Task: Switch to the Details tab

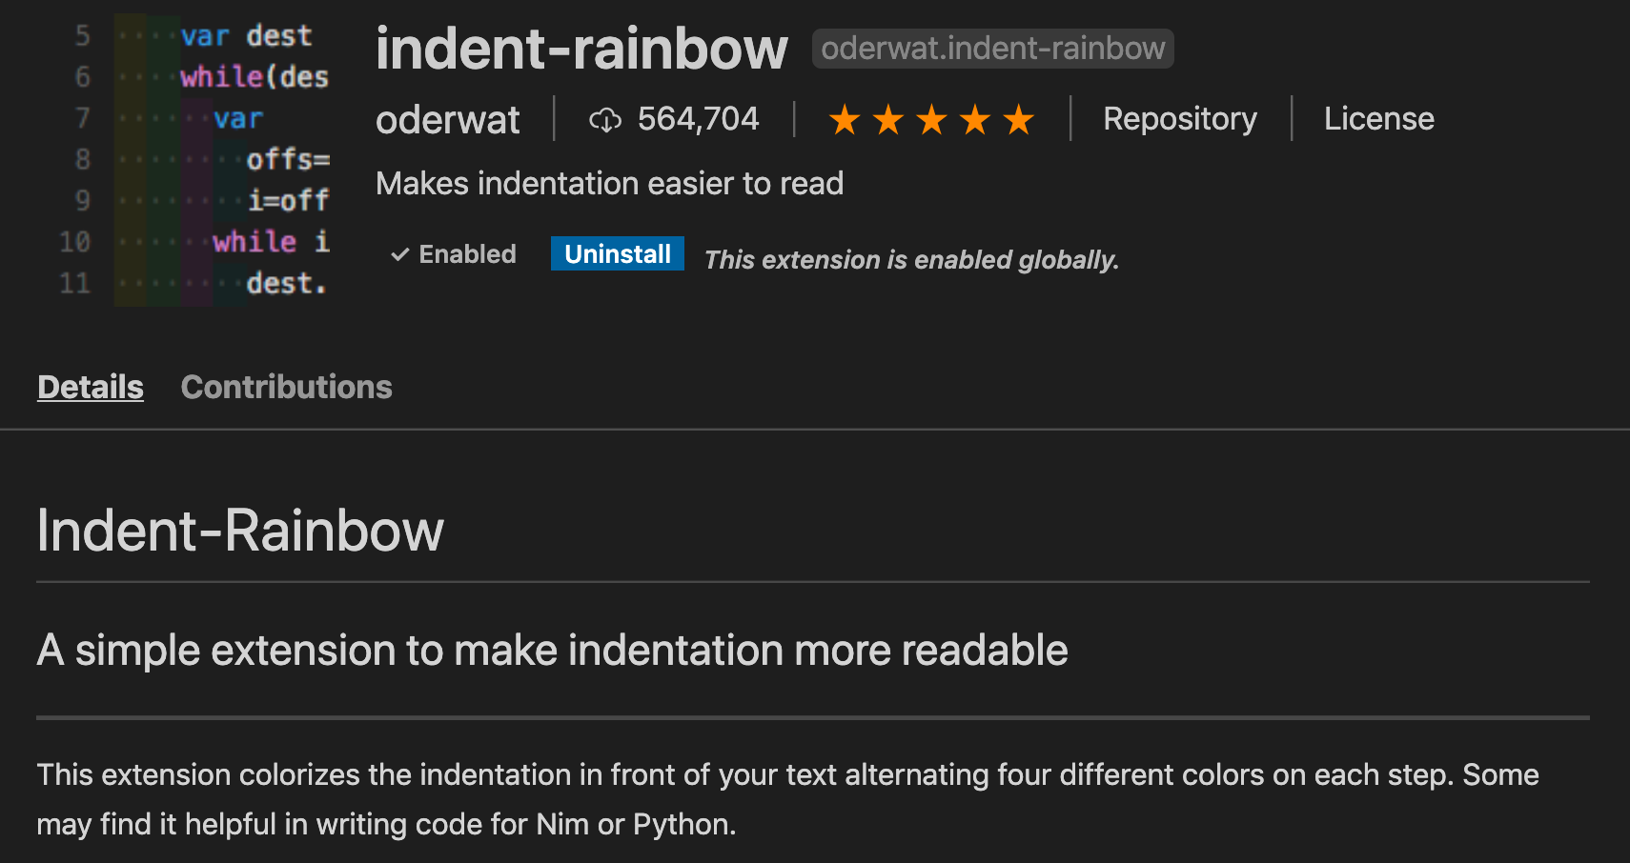Action: (90, 387)
